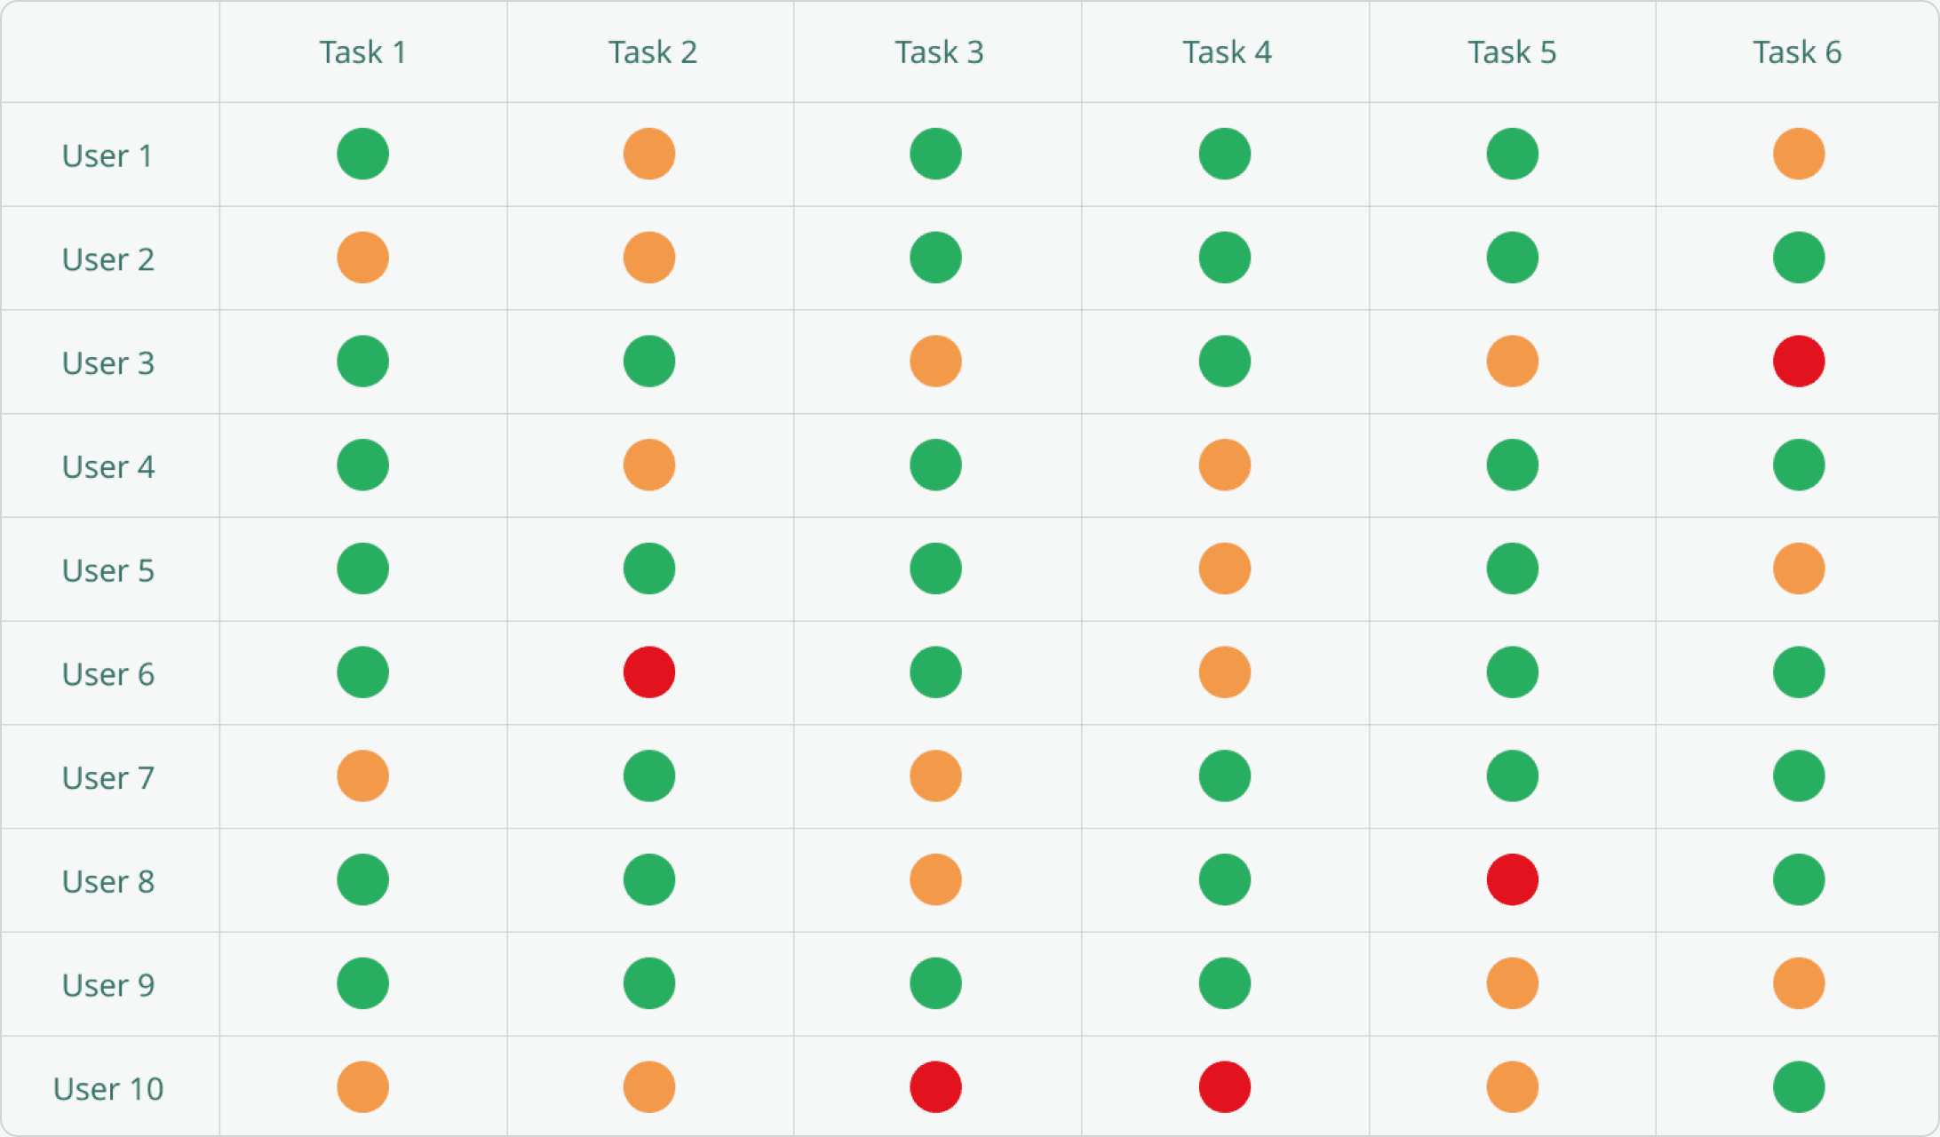This screenshot has width=1940, height=1137.
Task: Click the User 3 row label
Action: pos(108,363)
